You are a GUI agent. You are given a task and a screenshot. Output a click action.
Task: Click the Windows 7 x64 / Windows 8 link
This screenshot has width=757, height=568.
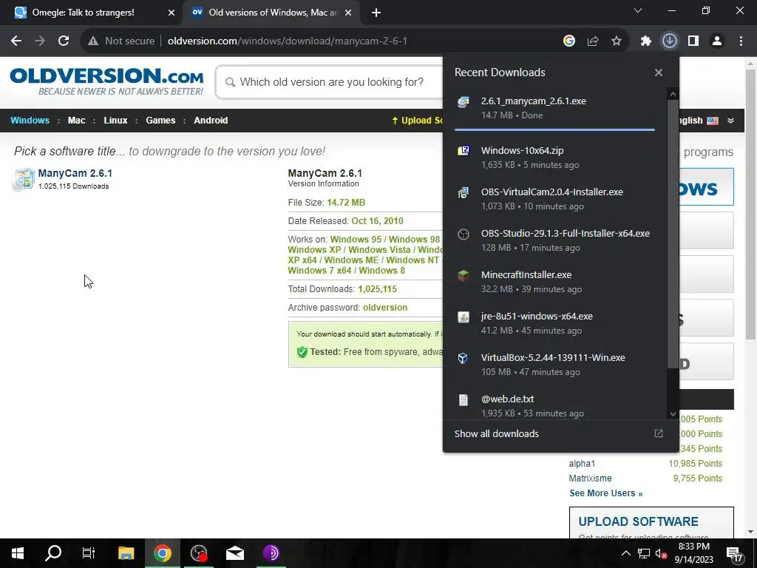(x=346, y=271)
